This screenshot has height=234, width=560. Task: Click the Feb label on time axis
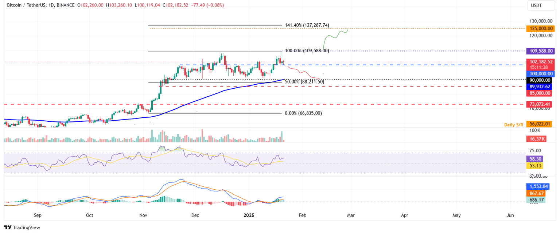(302, 215)
